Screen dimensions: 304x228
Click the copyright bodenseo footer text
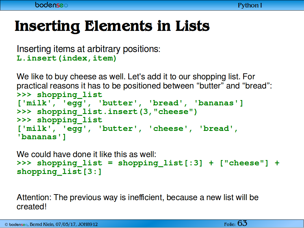tap(16, 224)
